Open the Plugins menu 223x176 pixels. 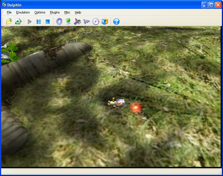[55, 12]
